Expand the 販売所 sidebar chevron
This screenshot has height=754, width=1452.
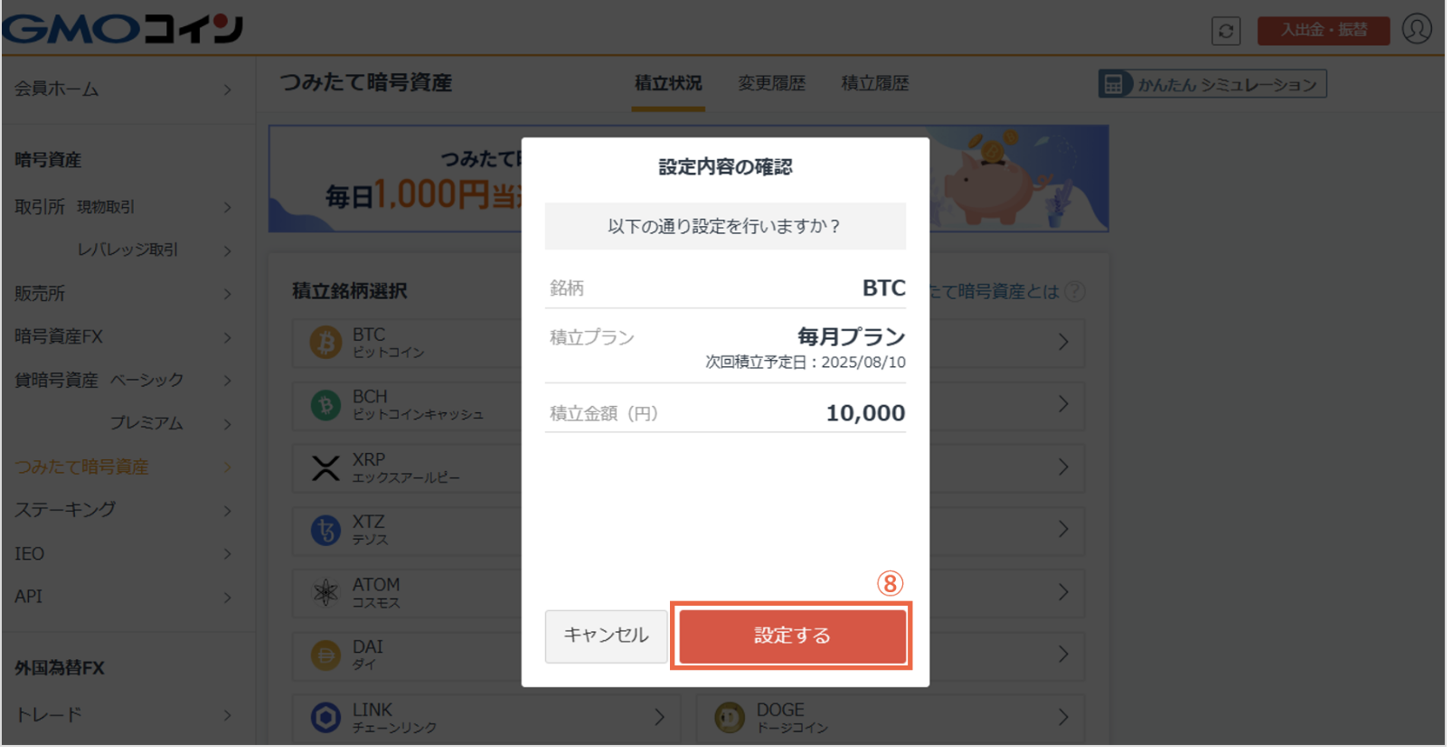coord(229,296)
